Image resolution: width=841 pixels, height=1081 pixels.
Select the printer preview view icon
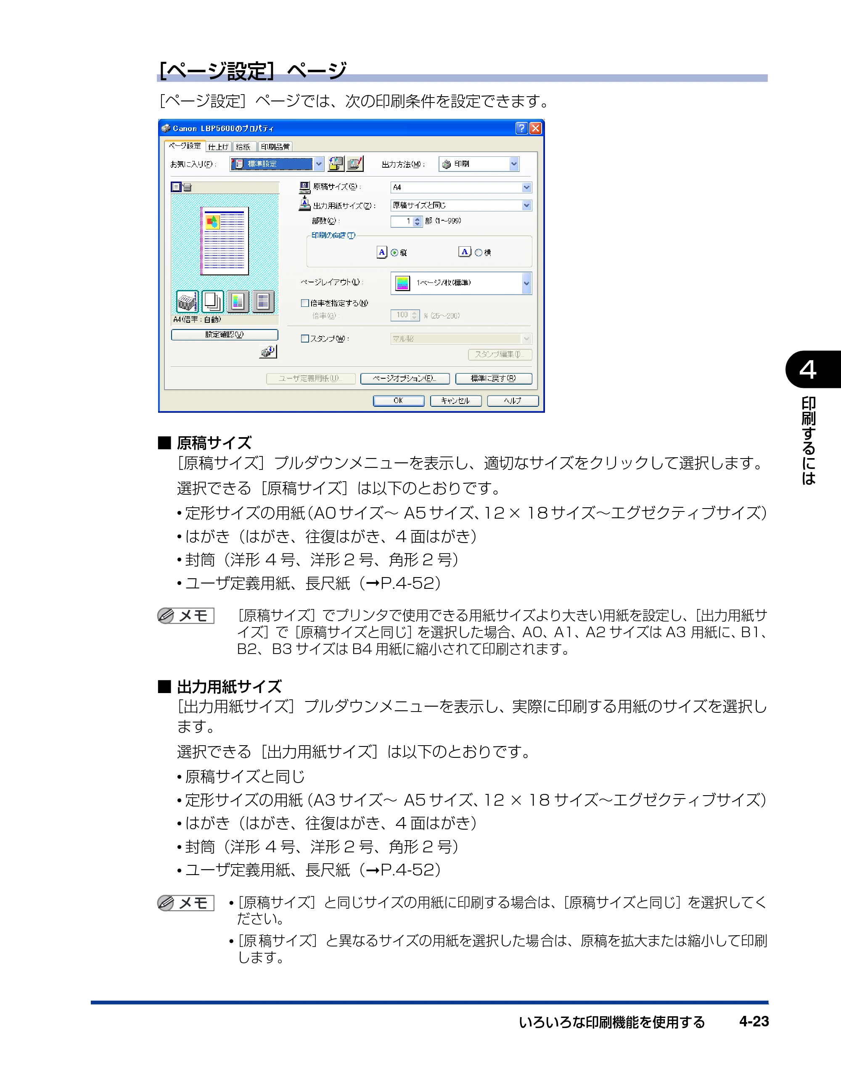coord(187,187)
